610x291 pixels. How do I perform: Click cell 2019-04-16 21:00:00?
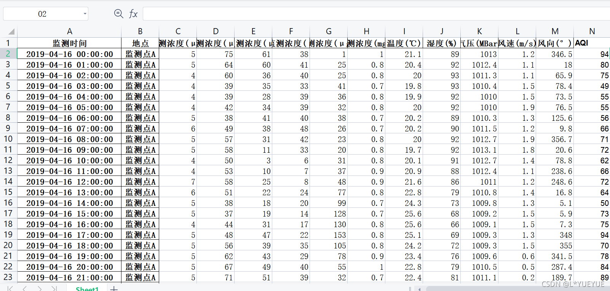click(69, 277)
